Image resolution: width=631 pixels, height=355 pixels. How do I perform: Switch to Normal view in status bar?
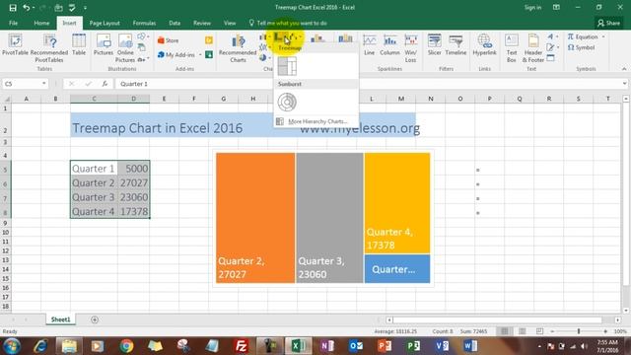pos(504,331)
